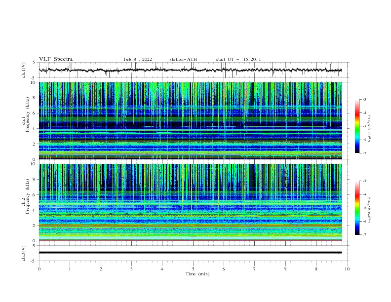The width and height of the screenshot is (391, 302).
Task: Click the "4" label on the time axis
Action: (162, 269)
